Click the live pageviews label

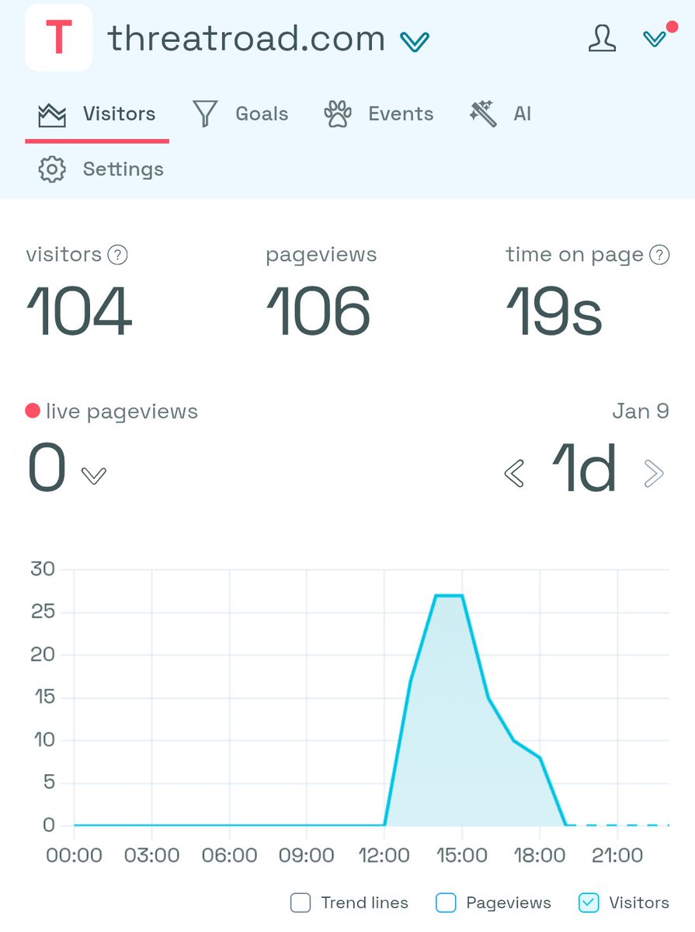(121, 411)
